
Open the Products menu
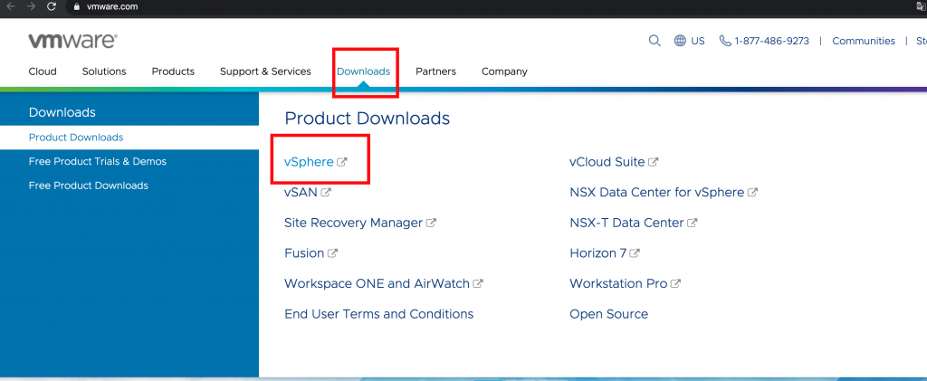coord(173,71)
